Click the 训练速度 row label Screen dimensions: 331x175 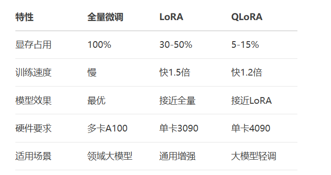pyautogui.click(x=34, y=73)
